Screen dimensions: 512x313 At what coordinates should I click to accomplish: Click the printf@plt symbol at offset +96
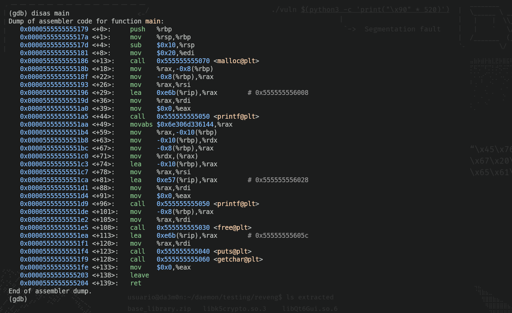(x=236, y=204)
